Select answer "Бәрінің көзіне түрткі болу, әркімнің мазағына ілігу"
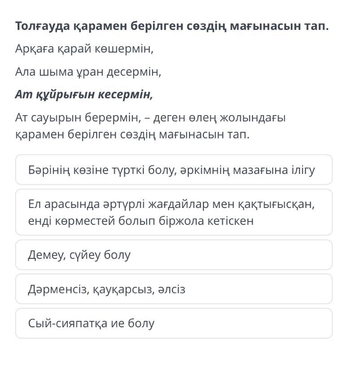 click(173, 170)
